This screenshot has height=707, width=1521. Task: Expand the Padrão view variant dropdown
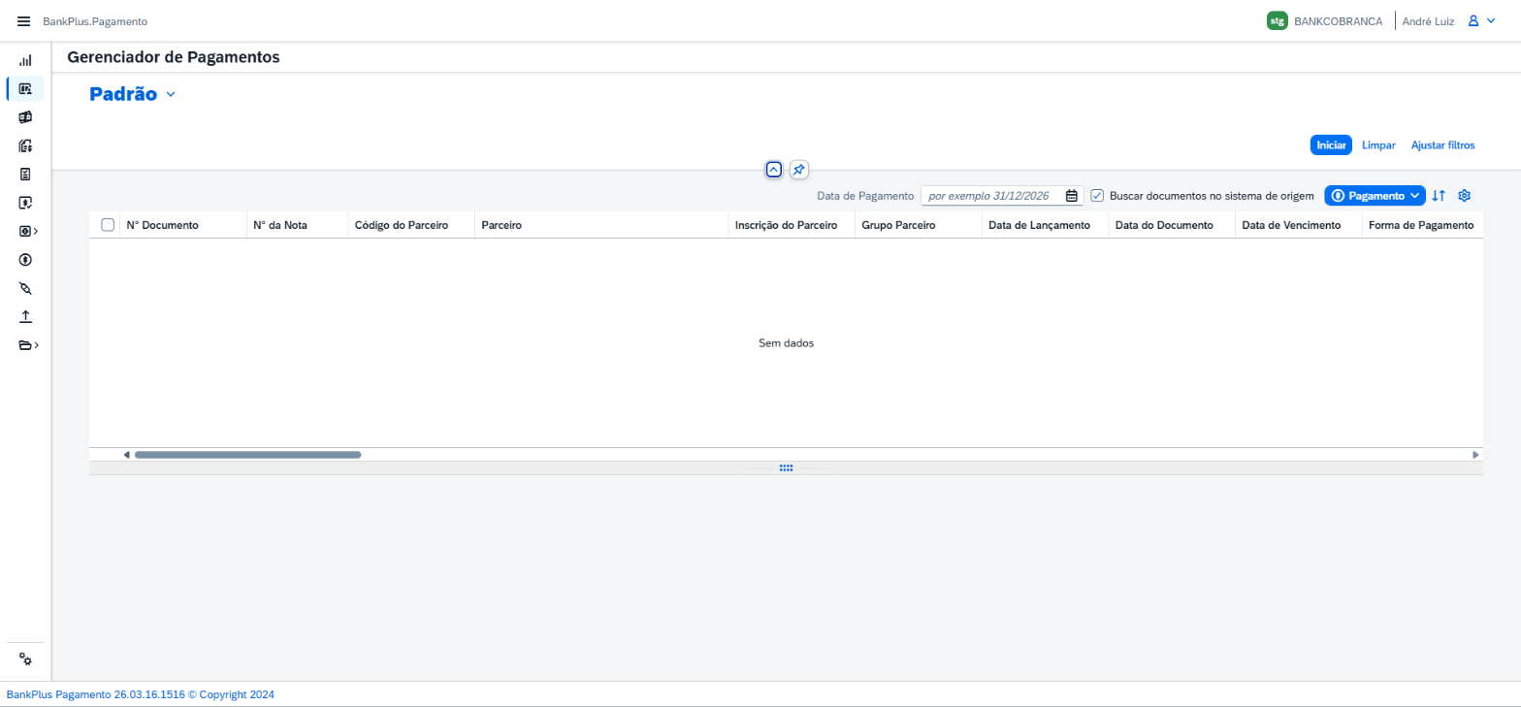point(171,95)
